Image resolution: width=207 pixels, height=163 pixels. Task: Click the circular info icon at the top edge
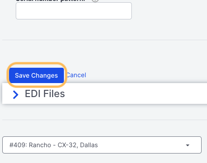95,0
